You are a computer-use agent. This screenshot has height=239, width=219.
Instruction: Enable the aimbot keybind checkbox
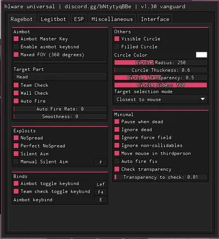[x=16, y=46]
